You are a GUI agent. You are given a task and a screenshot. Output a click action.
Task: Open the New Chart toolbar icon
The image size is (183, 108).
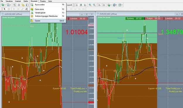3,5
